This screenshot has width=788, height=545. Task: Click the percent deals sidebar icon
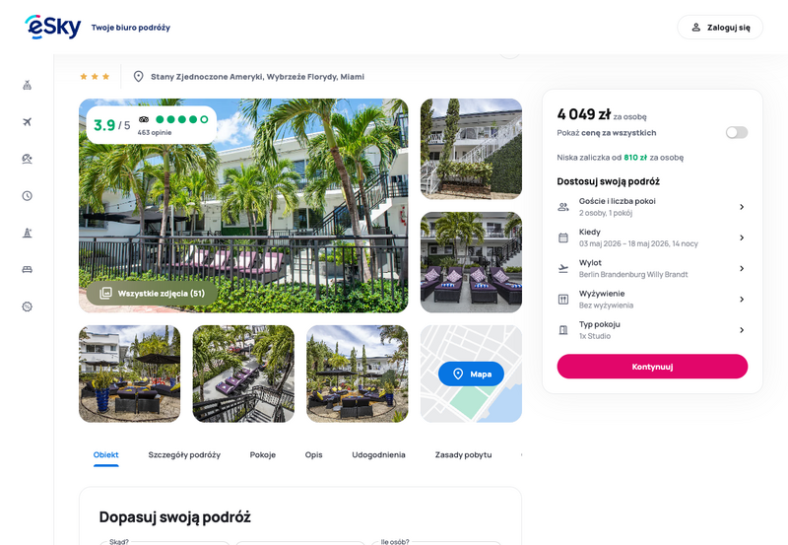[x=27, y=307]
